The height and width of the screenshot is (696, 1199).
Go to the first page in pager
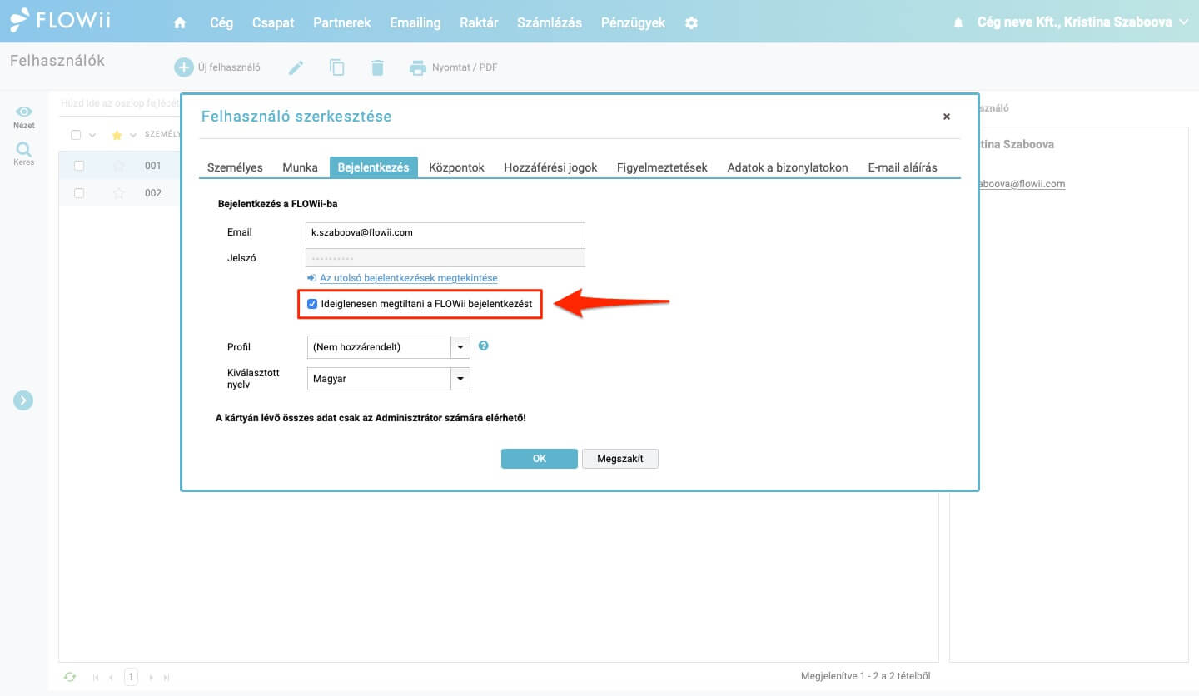pos(95,678)
